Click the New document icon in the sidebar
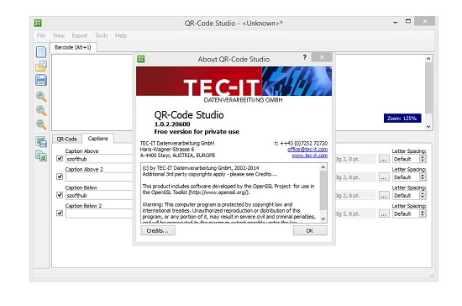The height and width of the screenshot is (306, 462). pyautogui.click(x=41, y=52)
